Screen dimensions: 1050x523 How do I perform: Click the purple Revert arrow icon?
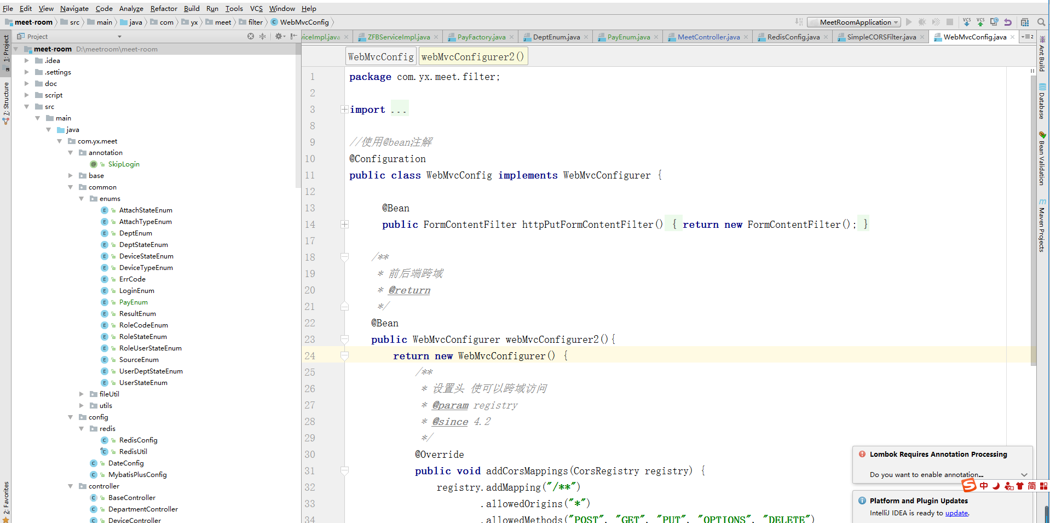point(1008,22)
